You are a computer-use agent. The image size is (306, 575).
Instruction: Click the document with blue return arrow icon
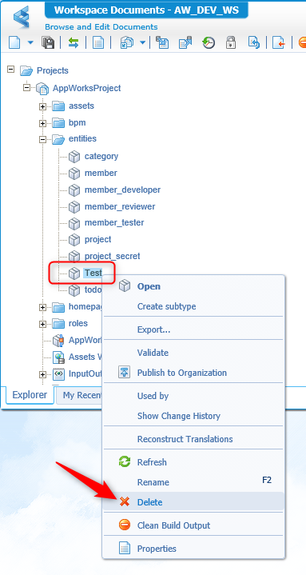click(x=254, y=42)
